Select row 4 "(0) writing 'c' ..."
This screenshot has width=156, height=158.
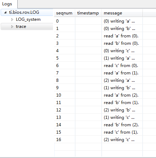(x=105, y=51)
